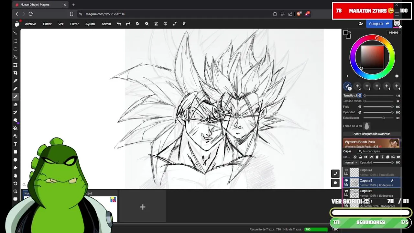Open the Ver menu

click(x=61, y=24)
